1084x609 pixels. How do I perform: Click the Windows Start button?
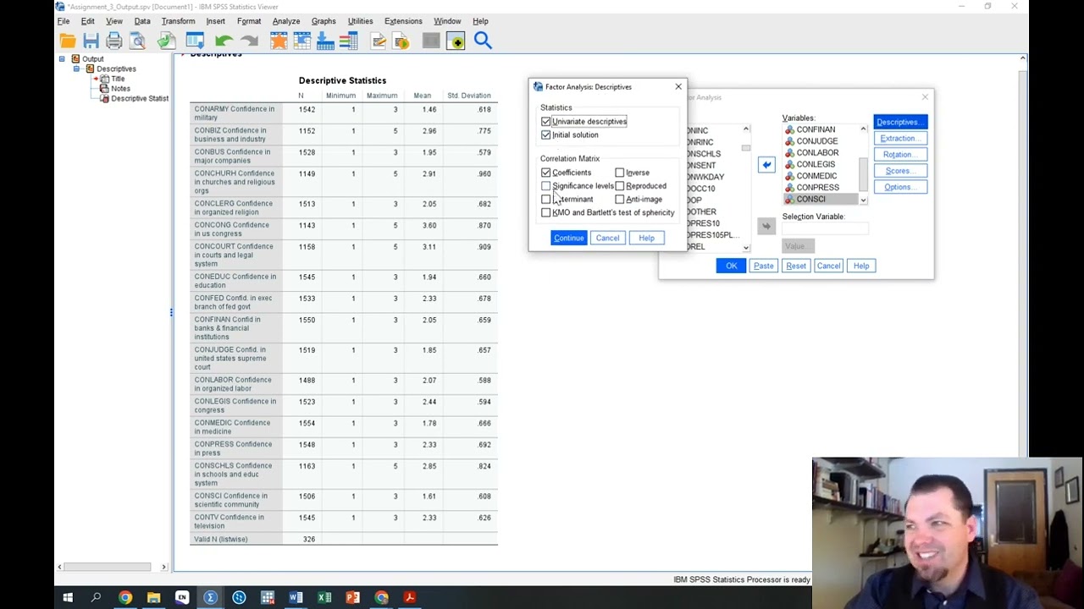(x=68, y=598)
